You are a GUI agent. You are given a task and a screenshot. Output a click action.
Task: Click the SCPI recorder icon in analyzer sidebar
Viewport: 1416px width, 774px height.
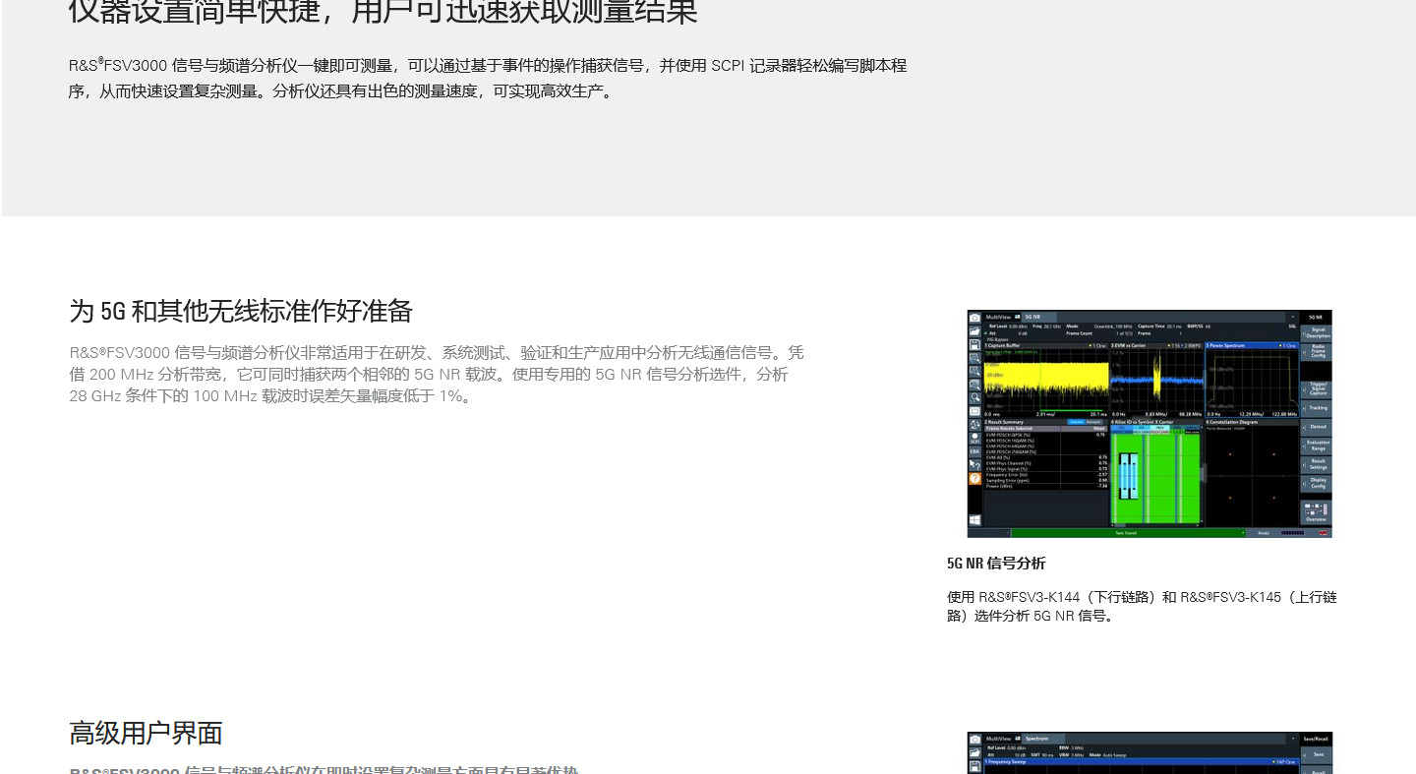click(974, 439)
